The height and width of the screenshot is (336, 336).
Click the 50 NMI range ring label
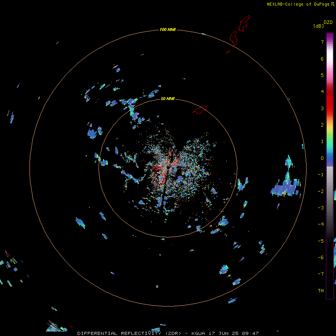coord(168,99)
